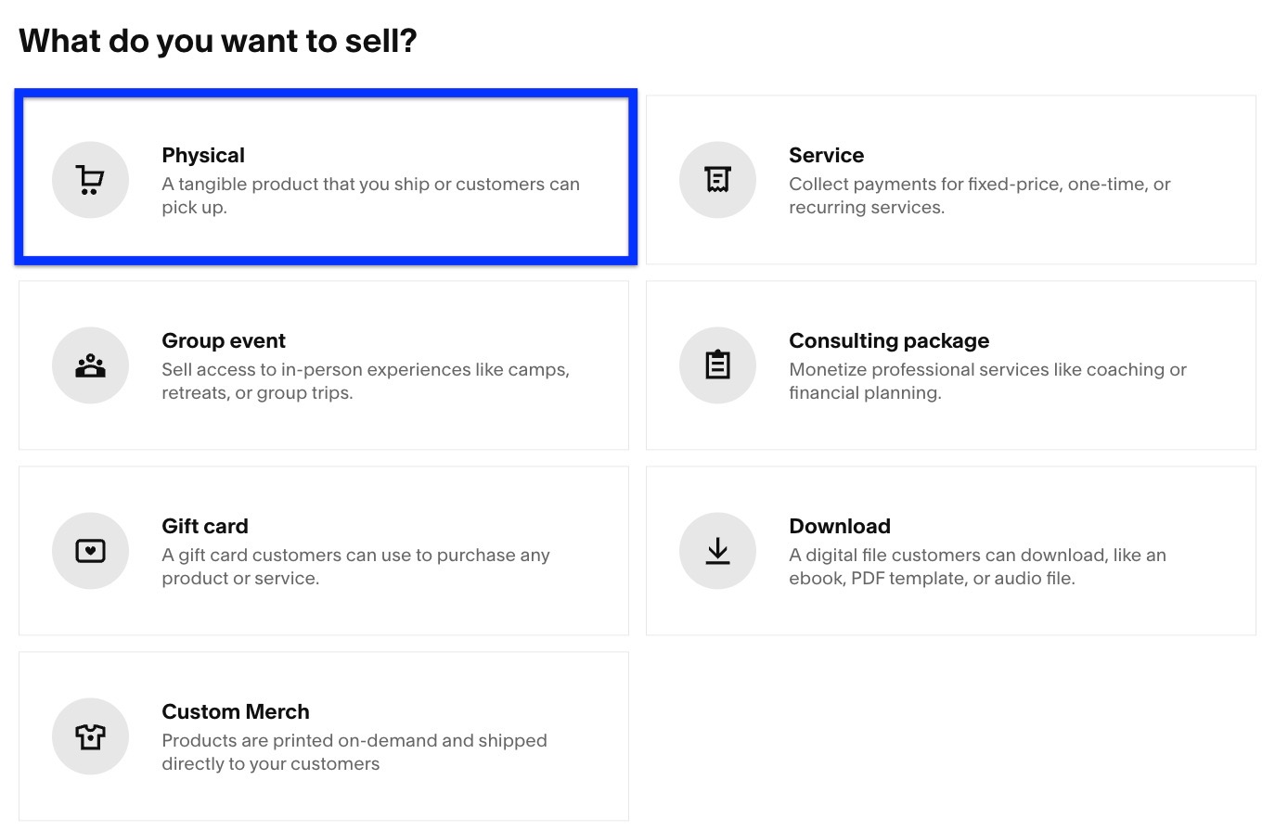Image resolution: width=1288 pixels, height=831 pixels.
Task: Select the Group event product type
Action: coord(322,364)
